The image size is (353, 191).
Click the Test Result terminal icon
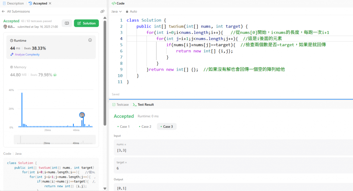[135, 104]
